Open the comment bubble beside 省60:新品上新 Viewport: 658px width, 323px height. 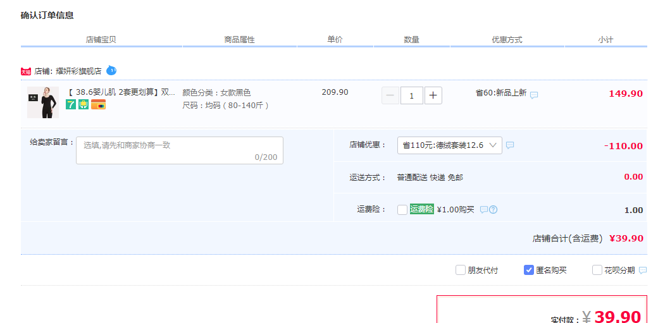coord(534,95)
